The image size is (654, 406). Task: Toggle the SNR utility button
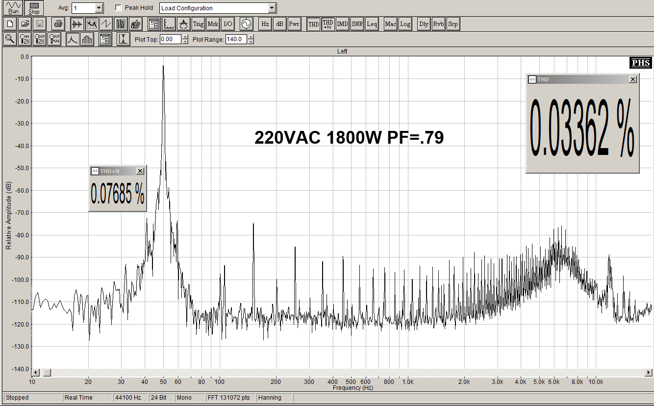(x=357, y=24)
